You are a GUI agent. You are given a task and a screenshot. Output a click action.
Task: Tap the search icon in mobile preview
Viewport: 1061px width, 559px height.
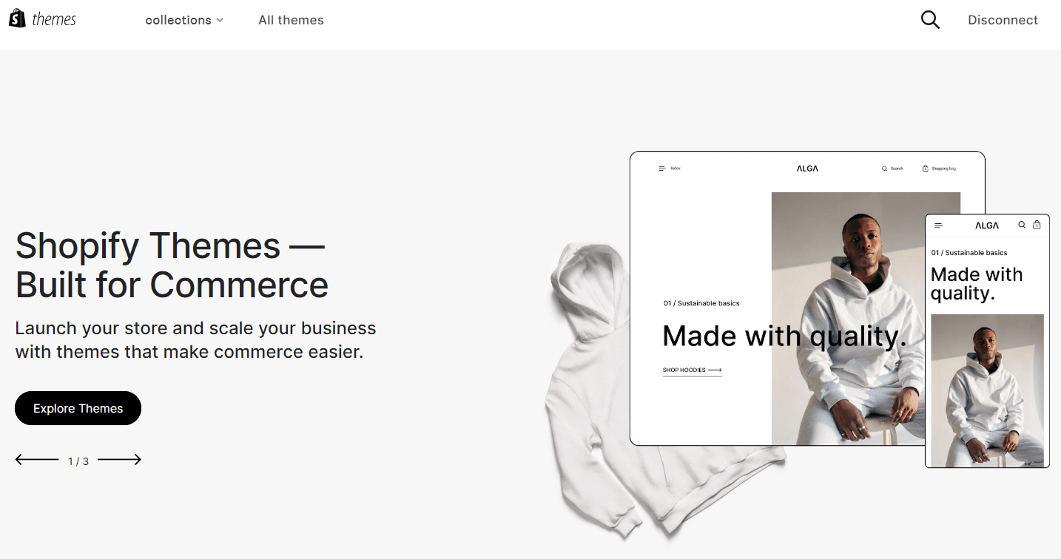coord(1022,225)
